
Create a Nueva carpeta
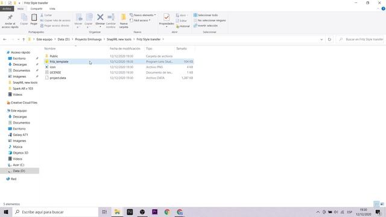pos(124,21)
